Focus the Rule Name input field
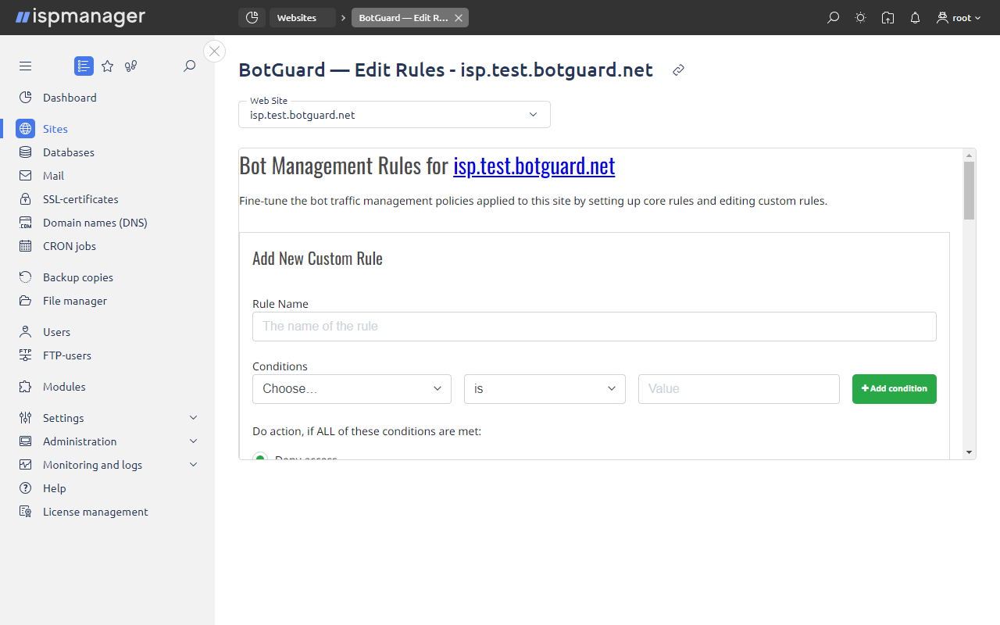Screen dimensions: 1000x625 pos(595,327)
